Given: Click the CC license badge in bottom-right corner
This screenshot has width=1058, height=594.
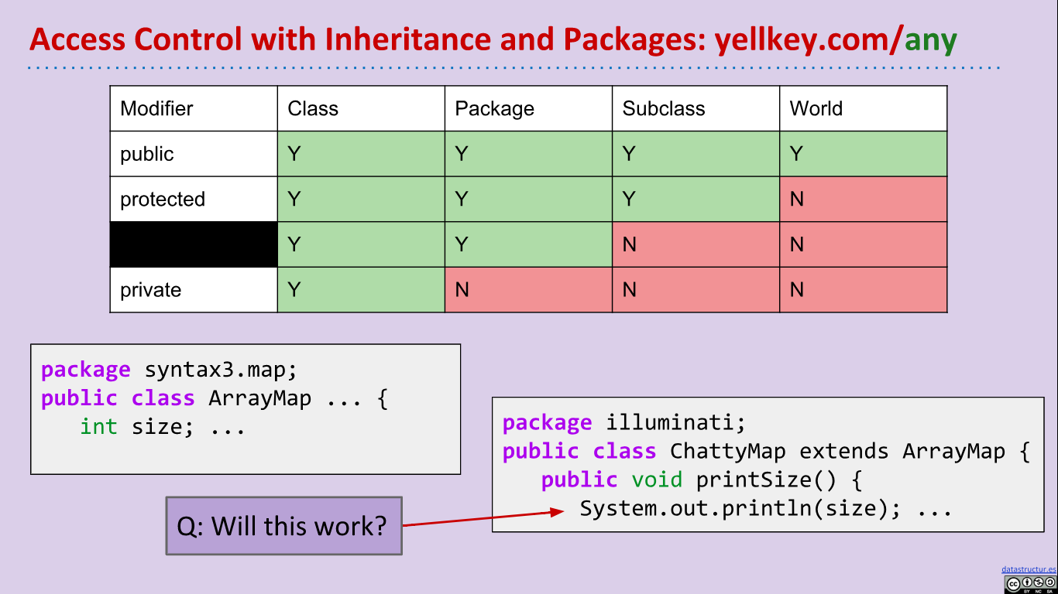Looking at the screenshot, I should pyautogui.click(x=1030, y=582).
